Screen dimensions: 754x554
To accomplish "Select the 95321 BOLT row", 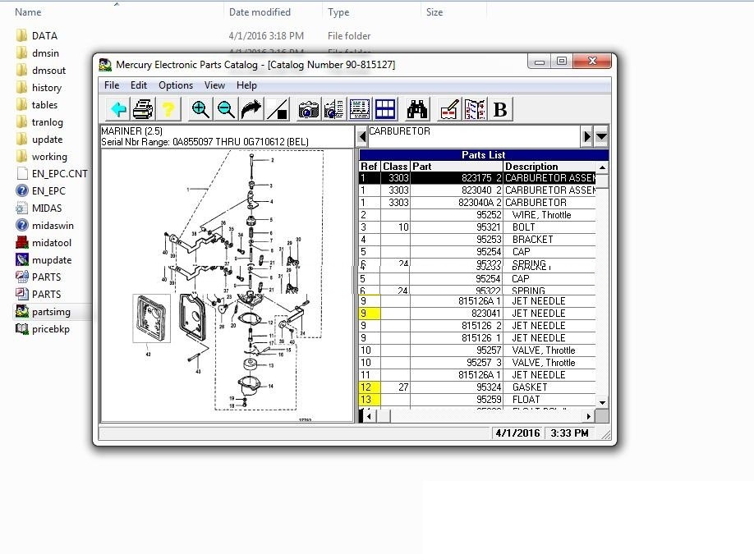I will [477, 227].
